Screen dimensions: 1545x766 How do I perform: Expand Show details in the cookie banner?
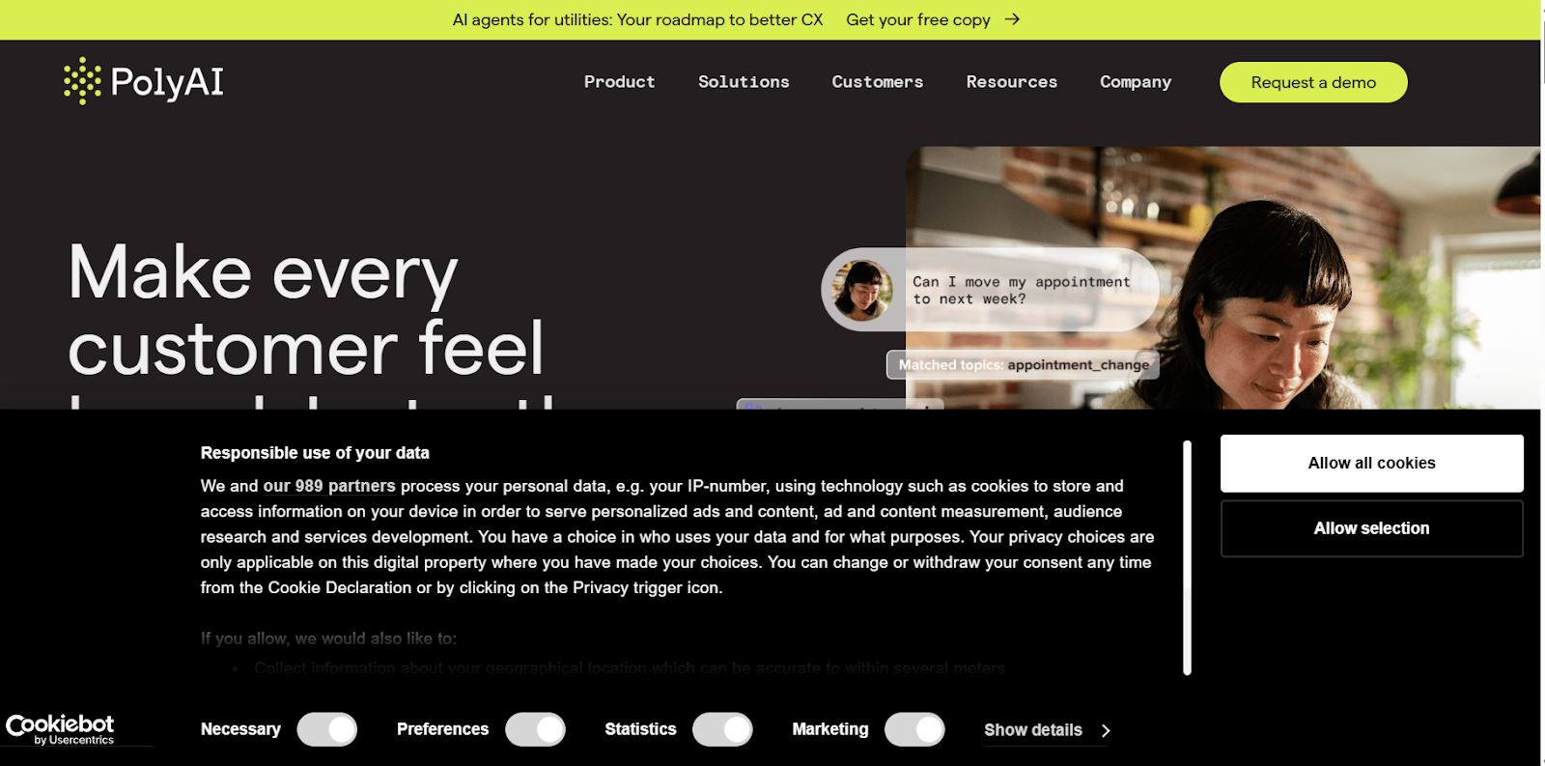click(1033, 730)
